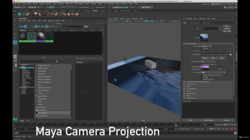This screenshot has height=140, width=250.
Task: Expand the UV Coordinates section
Action: [184, 89]
